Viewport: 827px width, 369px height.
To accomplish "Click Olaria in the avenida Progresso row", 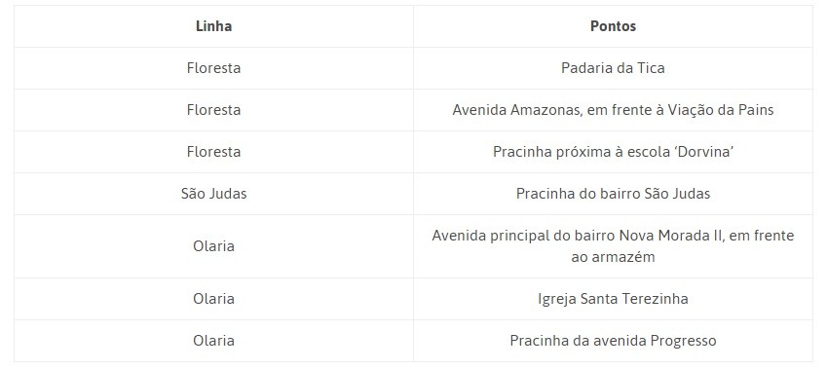I will click(x=213, y=341).
